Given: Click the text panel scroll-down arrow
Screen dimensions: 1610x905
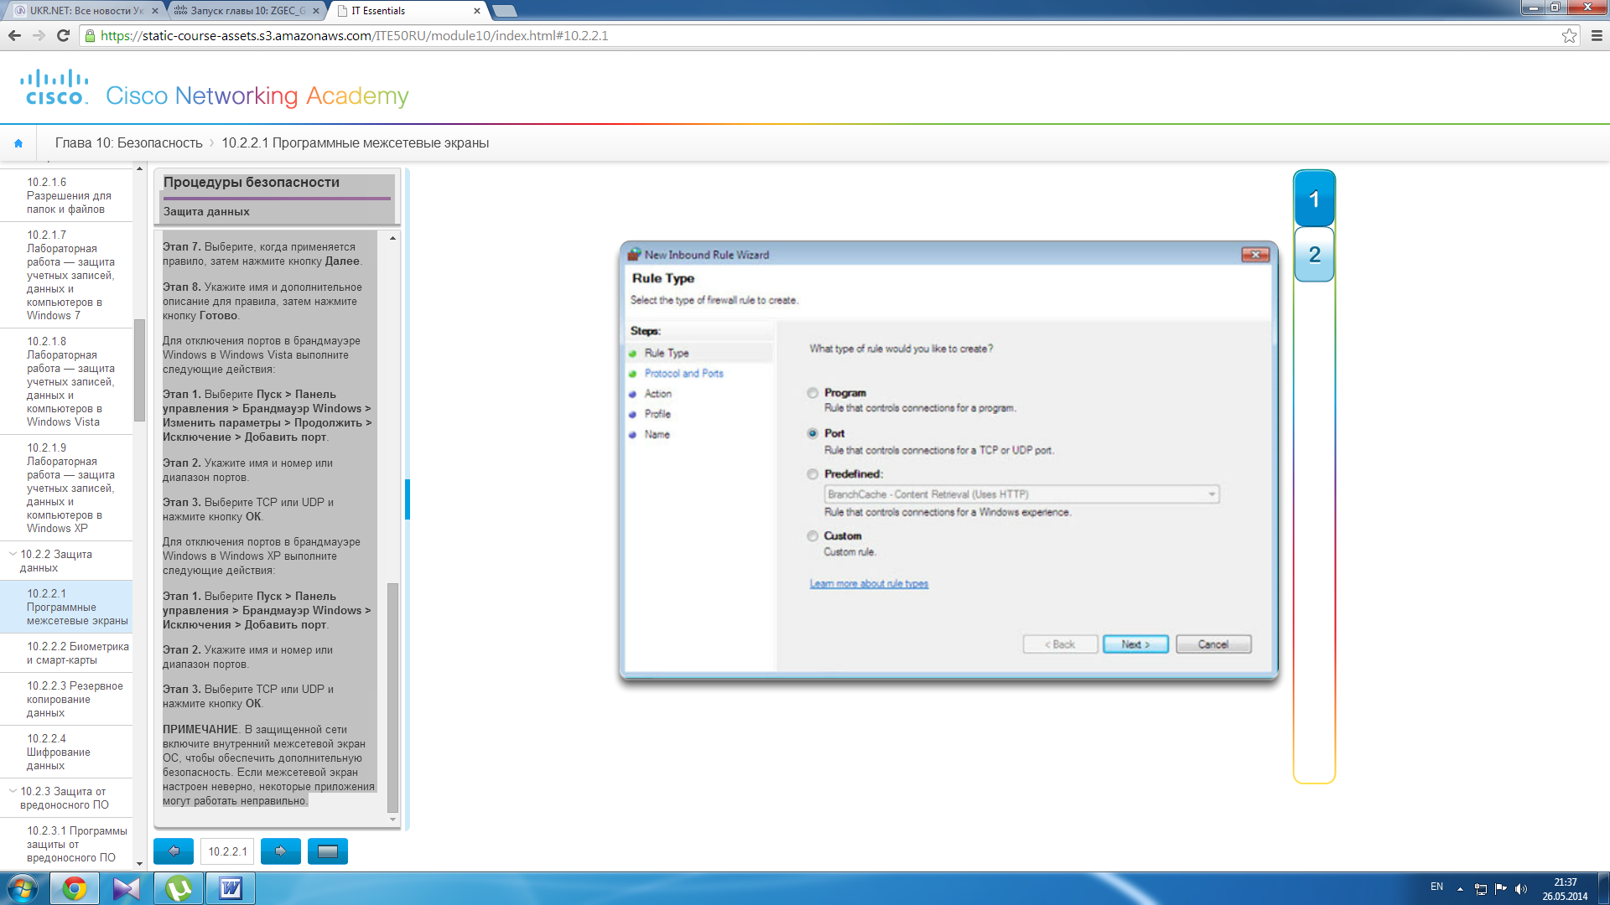Looking at the screenshot, I should [x=392, y=820].
